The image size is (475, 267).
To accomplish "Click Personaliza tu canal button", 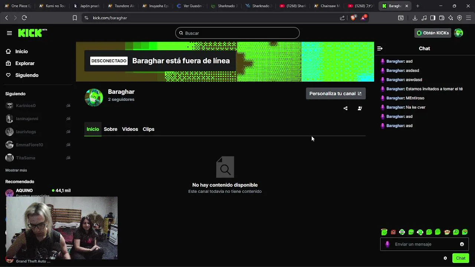I will [x=336, y=93].
